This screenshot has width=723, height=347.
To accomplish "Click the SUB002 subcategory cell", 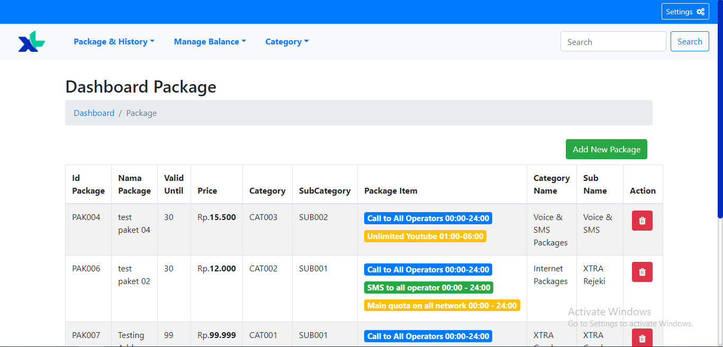I will (x=325, y=230).
